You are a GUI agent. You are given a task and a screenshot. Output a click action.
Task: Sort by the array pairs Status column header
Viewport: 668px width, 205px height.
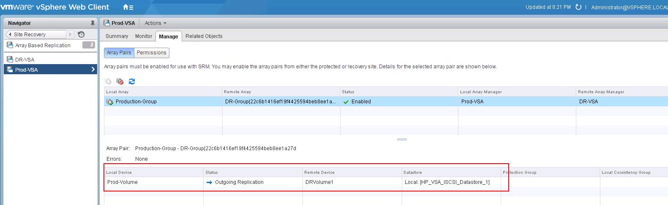399,92
